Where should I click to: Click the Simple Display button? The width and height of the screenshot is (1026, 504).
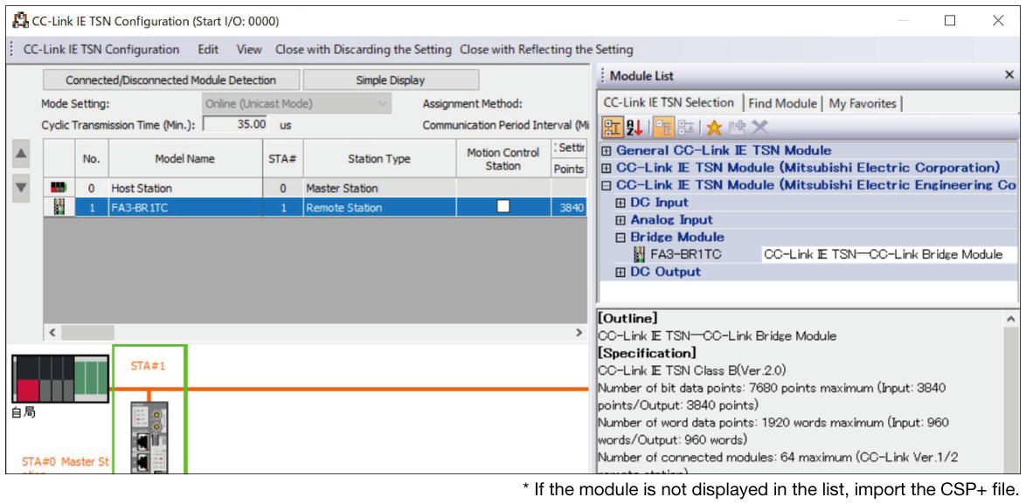(x=391, y=80)
